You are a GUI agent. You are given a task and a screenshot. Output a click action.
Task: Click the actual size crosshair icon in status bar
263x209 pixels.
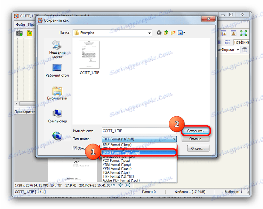pos(121,185)
